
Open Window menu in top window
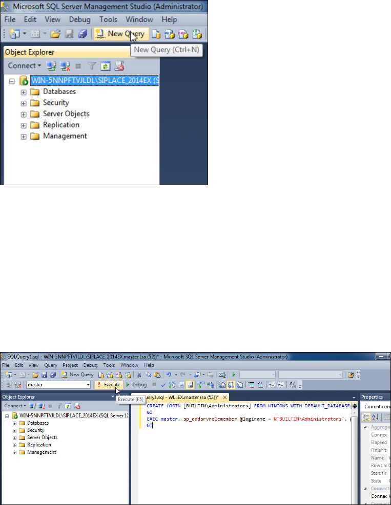point(139,19)
